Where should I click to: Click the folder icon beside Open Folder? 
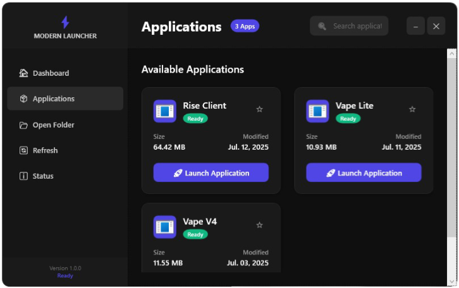pos(24,125)
